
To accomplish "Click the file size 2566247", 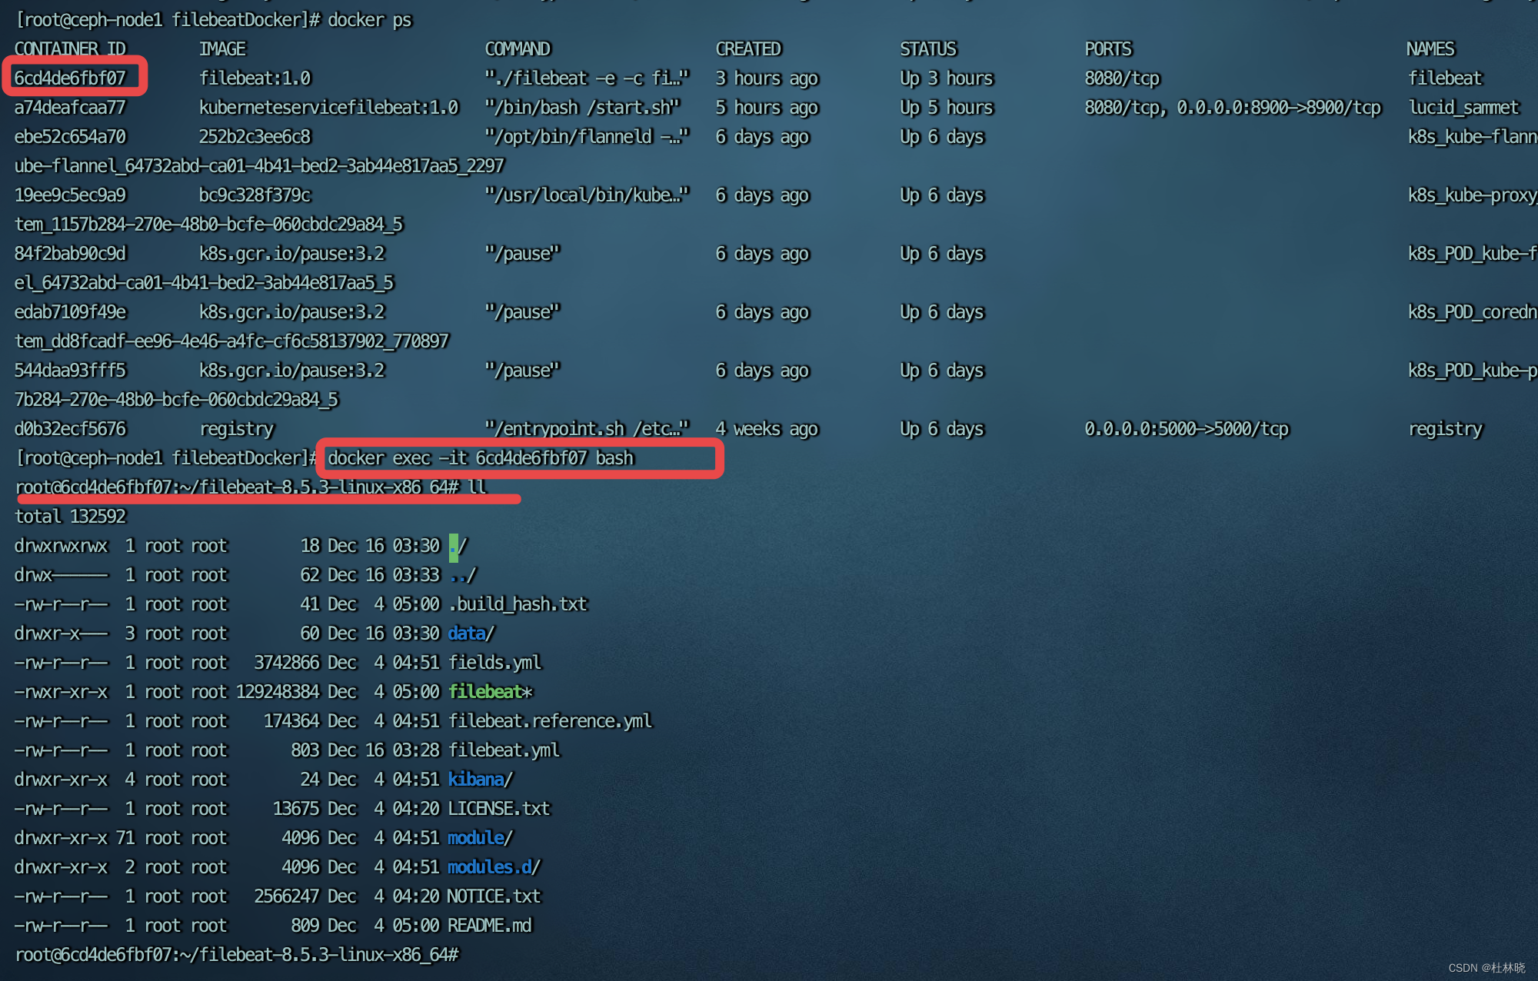I will (287, 896).
